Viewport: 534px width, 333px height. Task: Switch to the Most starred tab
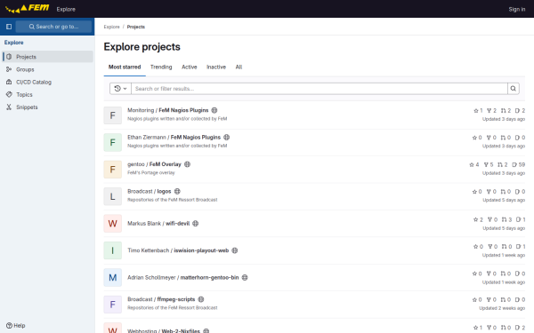click(125, 67)
